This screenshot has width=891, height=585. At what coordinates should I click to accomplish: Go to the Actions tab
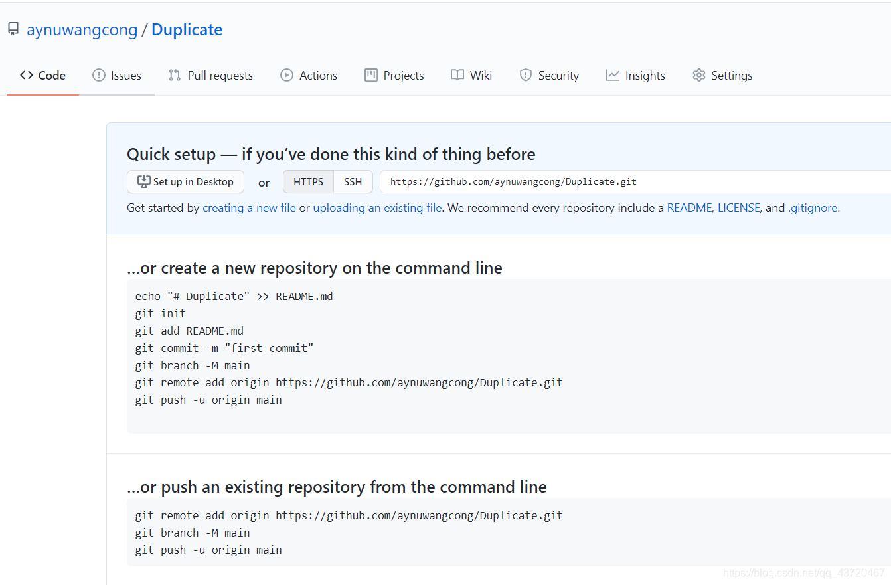click(309, 76)
